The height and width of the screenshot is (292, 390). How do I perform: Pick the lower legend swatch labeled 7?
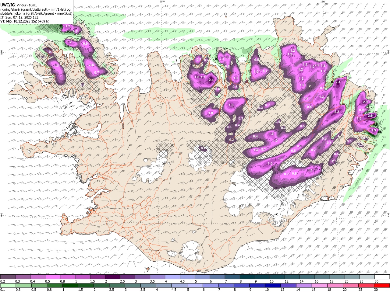(226, 285)
